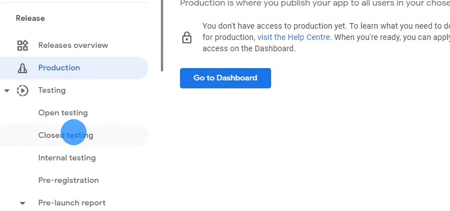Screen dimensions: 450x211
Task: Click the Releases overview grid icon
Action: click(22, 46)
